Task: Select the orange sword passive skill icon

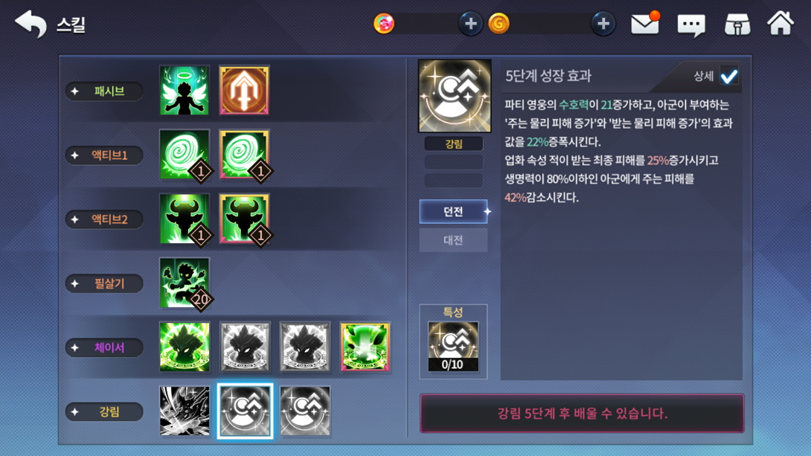Action: [x=244, y=91]
